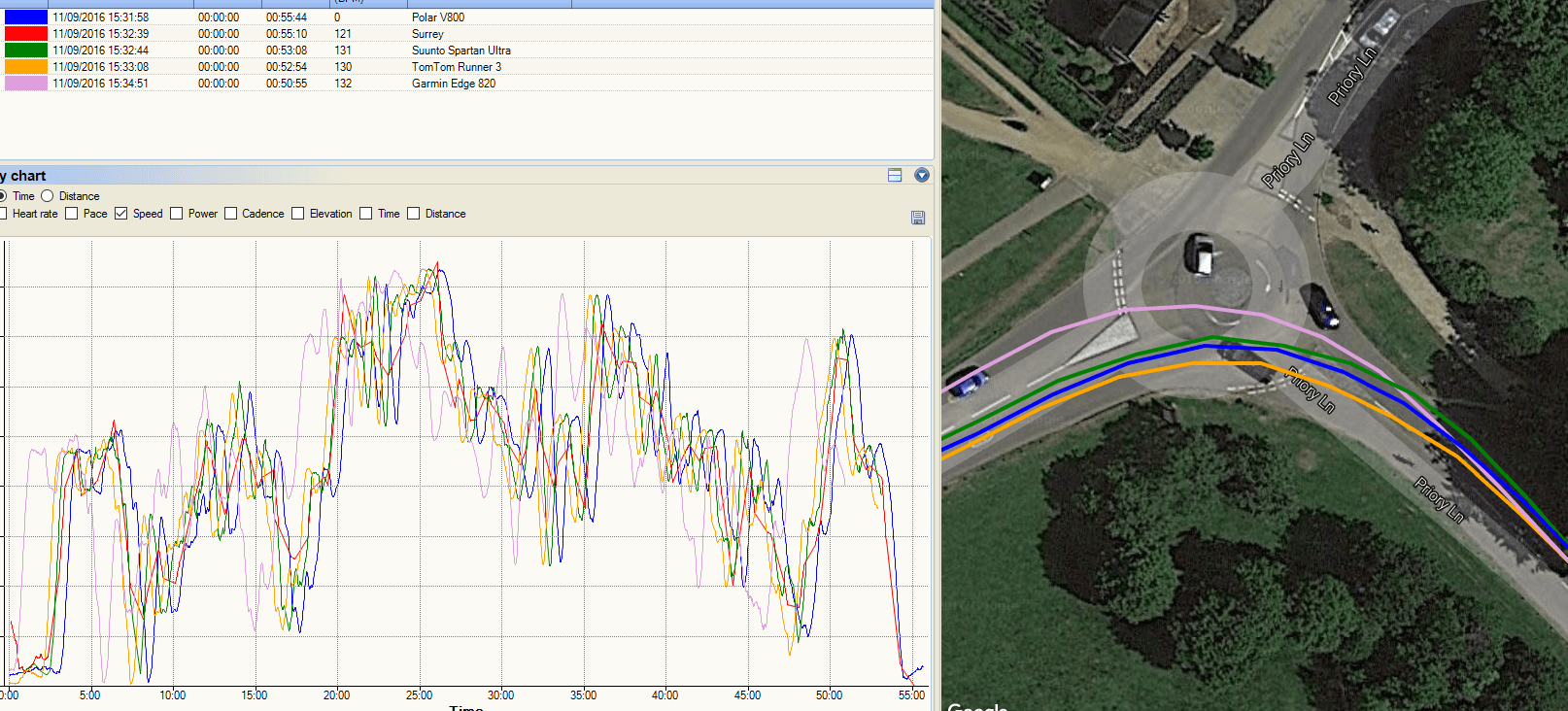Uncheck the Speed checkbox
This screenshot has width=1568, height=711.
click(121, 214)
